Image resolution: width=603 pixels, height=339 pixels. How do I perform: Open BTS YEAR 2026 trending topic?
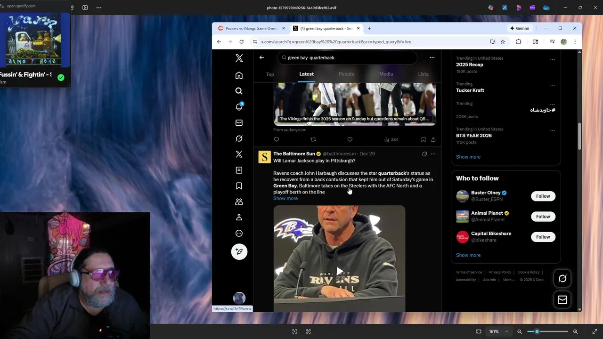[473, 136]
